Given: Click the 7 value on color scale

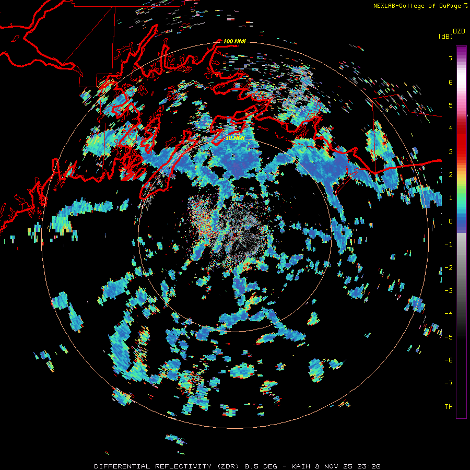Looking at the screenshot, I should (451, 58).
